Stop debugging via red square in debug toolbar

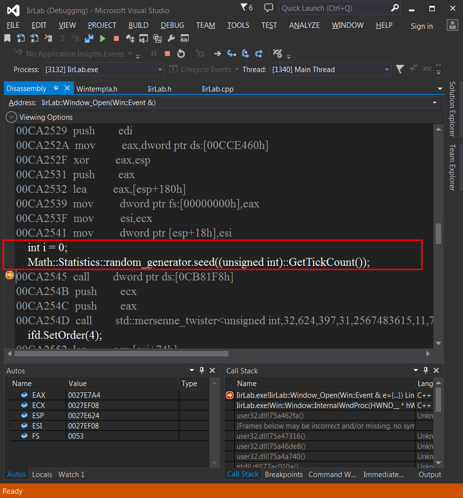[167, 54]
